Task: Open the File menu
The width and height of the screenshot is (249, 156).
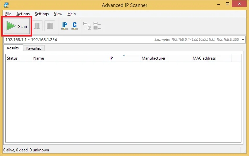Action: [8, 14]
